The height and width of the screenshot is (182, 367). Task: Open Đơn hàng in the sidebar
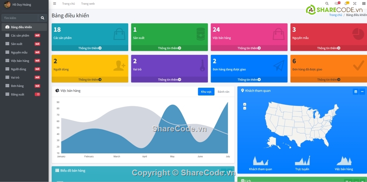[x=17, y=86]
